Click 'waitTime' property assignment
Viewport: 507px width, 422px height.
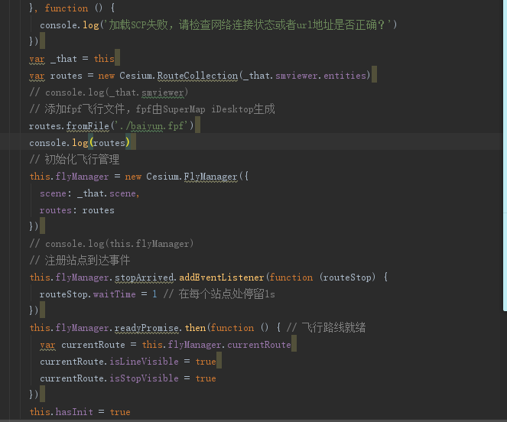115,294
